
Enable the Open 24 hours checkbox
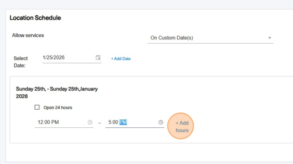pyautogui.click(x=37, y=107)
